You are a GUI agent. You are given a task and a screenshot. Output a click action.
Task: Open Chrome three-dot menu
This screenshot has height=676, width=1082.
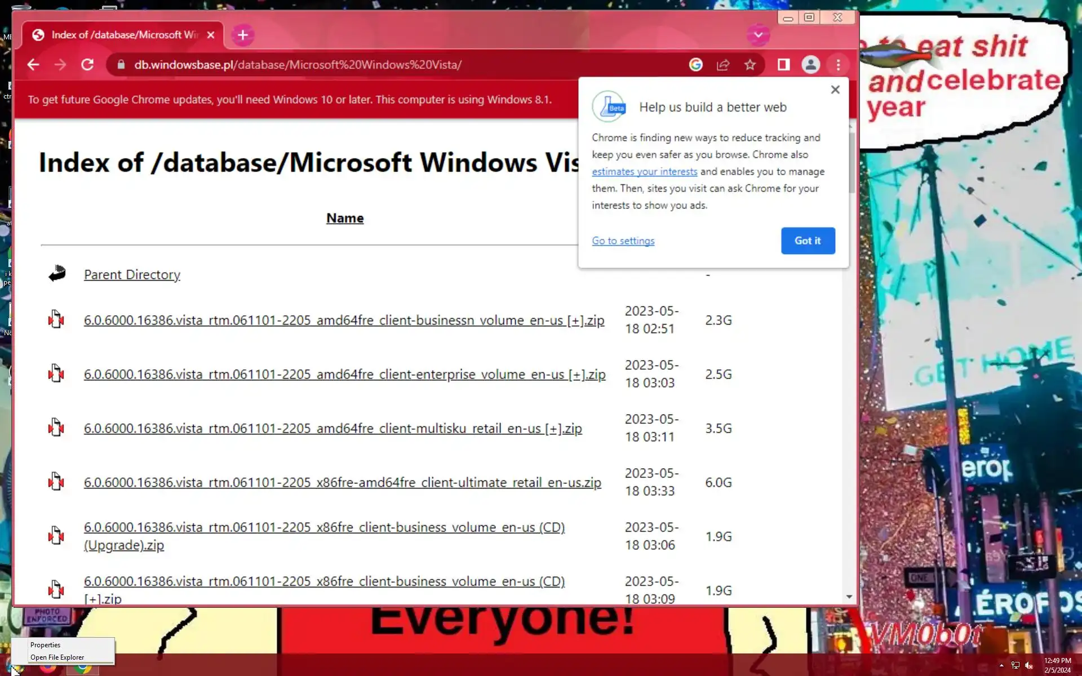[x=838, y=65]
